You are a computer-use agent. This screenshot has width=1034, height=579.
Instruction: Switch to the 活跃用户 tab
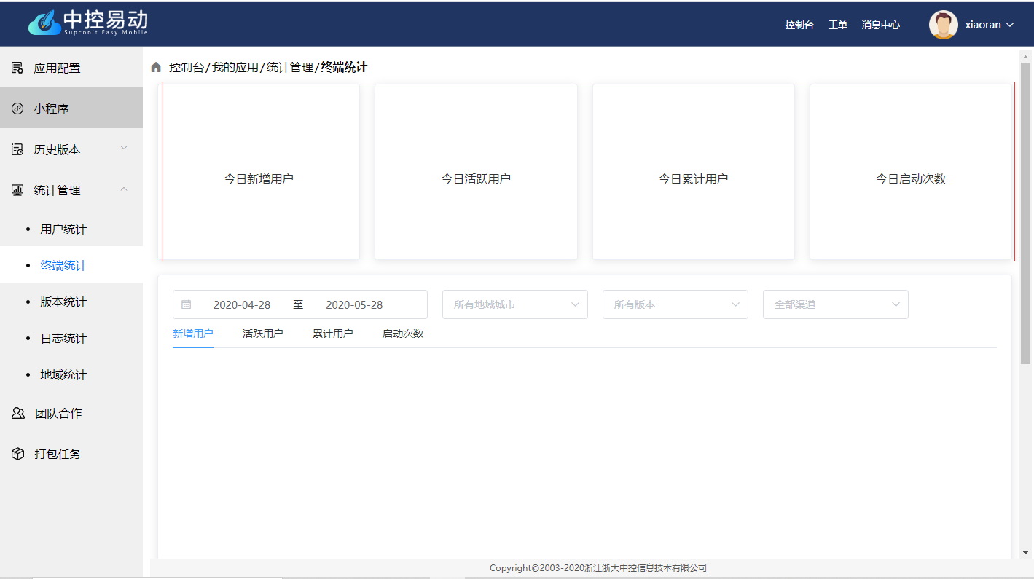(263, 334)
